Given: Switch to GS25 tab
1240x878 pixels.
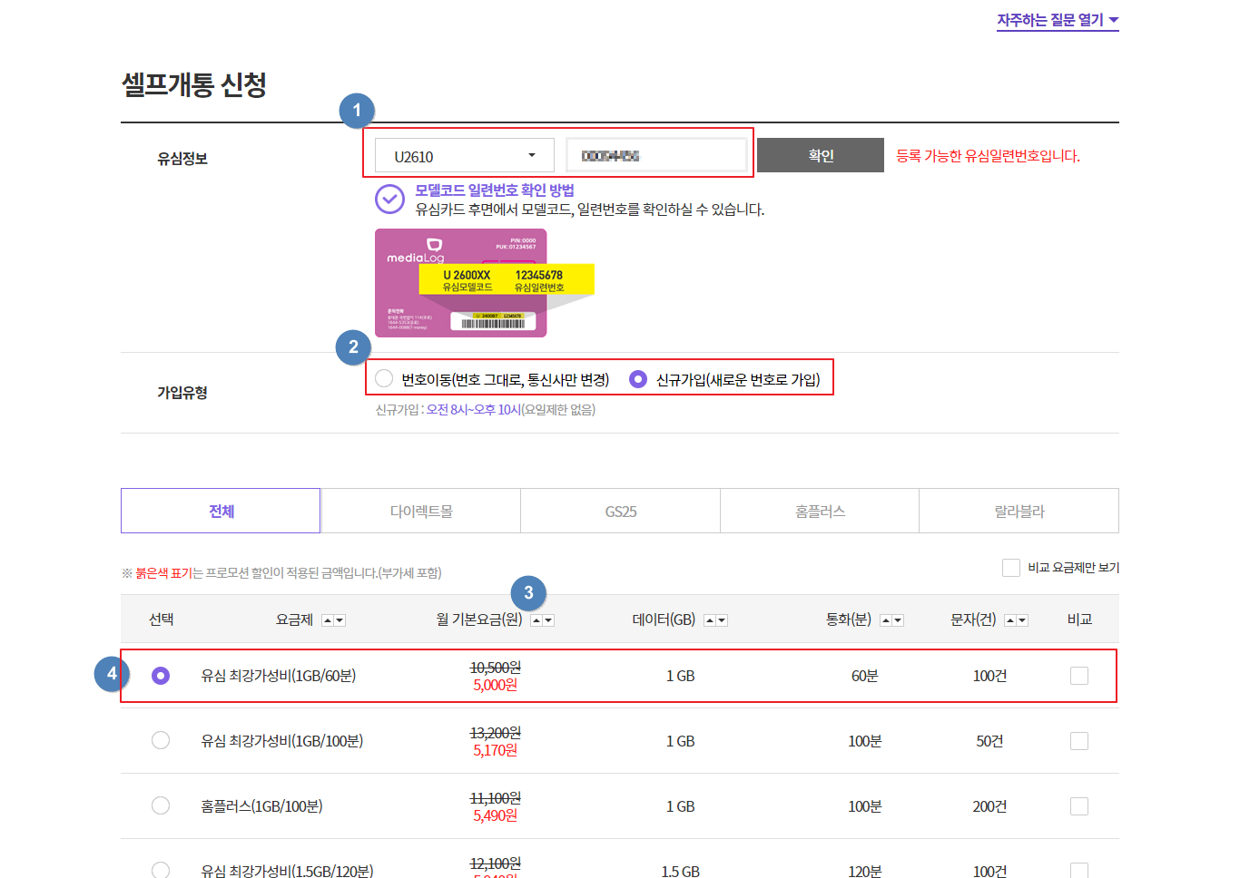Looking at the screenshot, I should 621,511.
